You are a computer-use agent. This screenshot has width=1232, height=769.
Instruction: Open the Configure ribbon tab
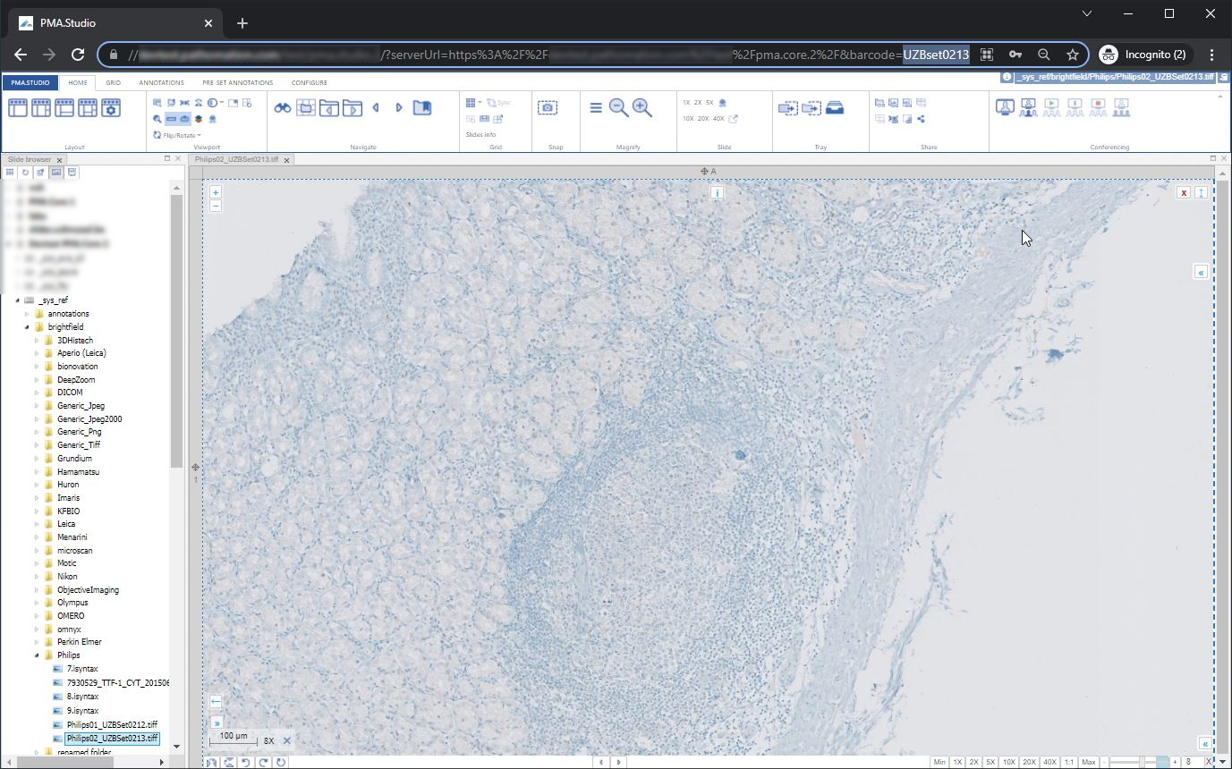[x=309, y=82]
